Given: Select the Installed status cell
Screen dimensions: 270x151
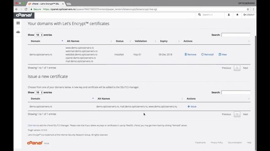Looking at the screenshot, I should (119, 55).
